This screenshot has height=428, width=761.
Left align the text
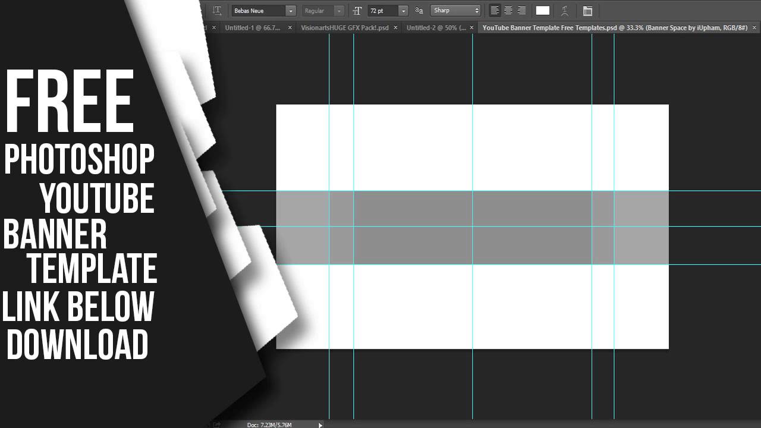pos(495,10)
